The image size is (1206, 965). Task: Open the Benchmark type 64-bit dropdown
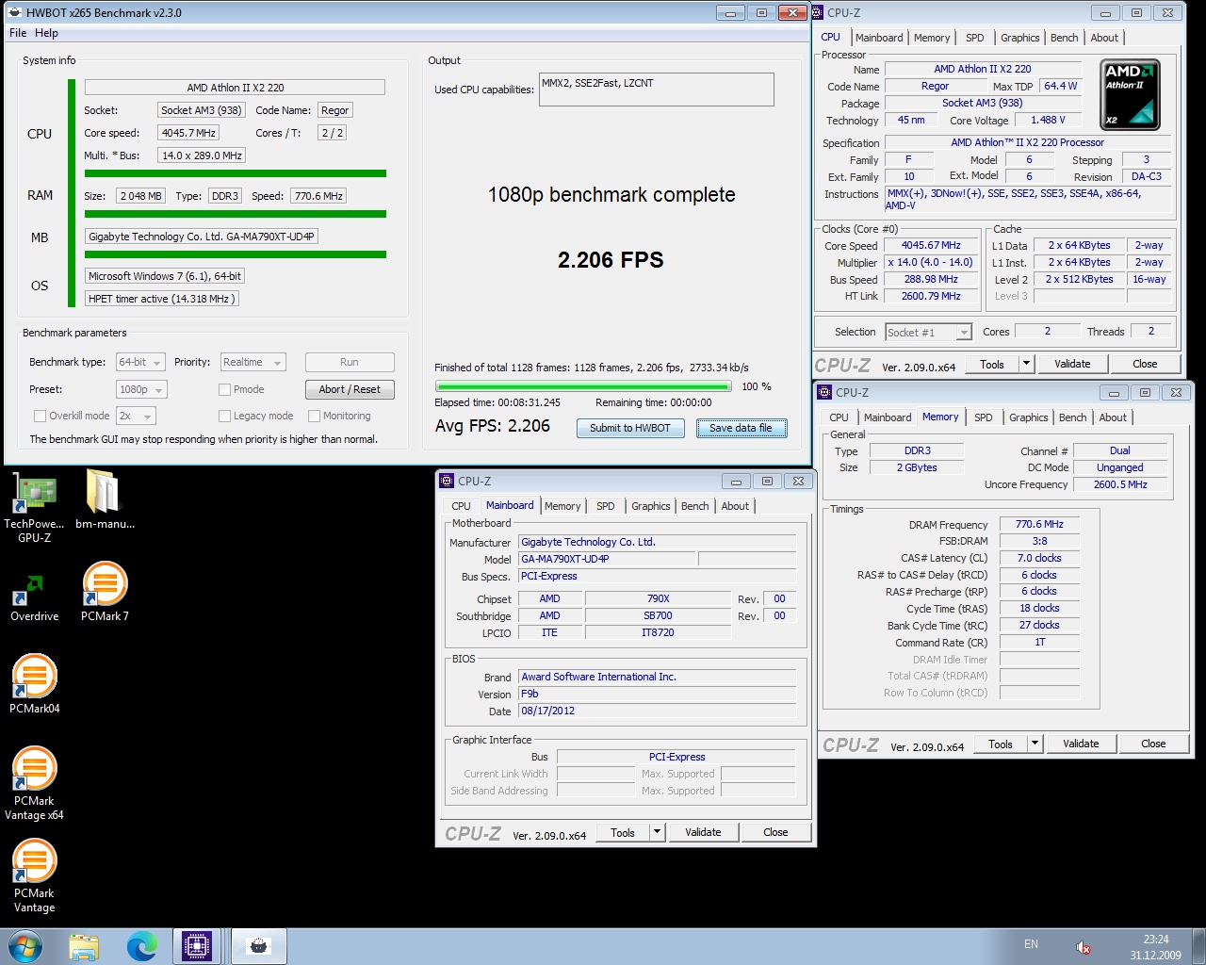click(140, 362)
